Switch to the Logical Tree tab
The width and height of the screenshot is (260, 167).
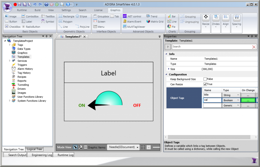click(x=34, y=149)
